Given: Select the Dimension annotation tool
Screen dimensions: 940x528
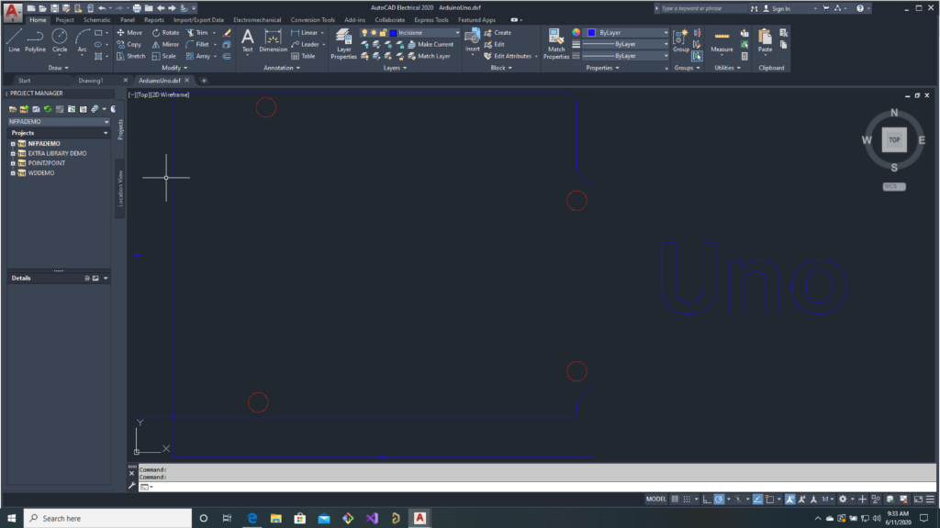Looking at the screenshot, I should (x=273, y=40).
